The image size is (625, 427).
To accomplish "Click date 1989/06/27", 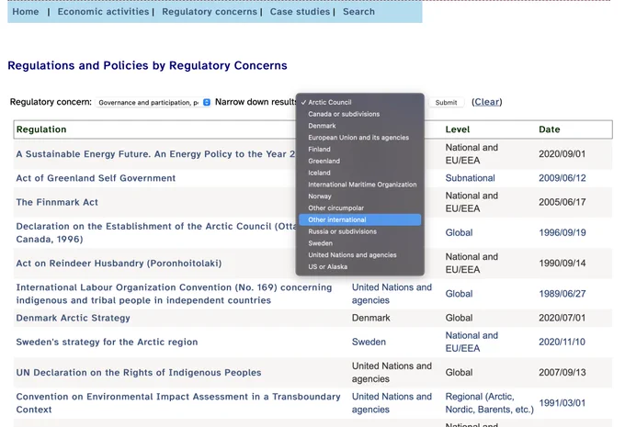I will (x=562, y=294).
